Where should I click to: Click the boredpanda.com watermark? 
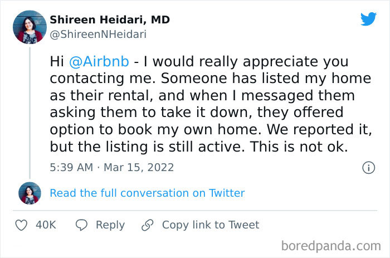[330, 245]
